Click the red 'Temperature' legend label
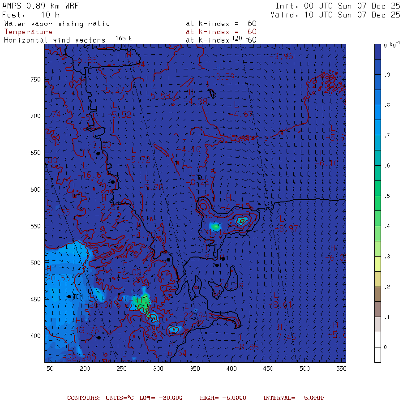The height and width of the screenshot is (403, 403). click(x=28, y=32)
